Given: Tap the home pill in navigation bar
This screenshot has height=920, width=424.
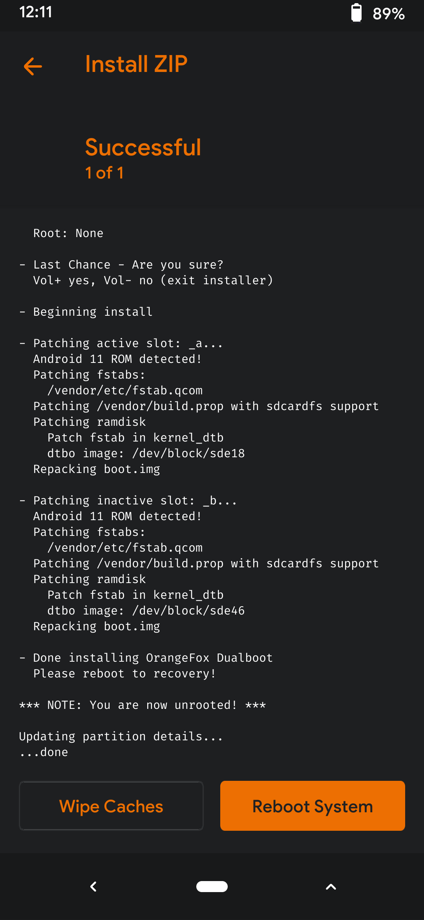Looking at the screenshot, I should tap(212, 887).
